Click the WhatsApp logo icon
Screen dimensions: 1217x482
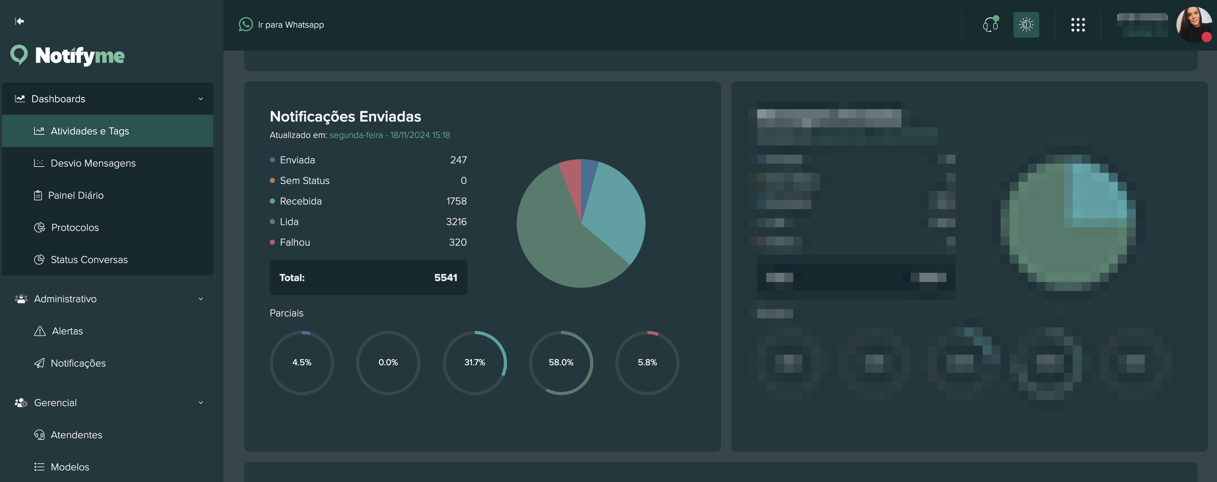245,24
